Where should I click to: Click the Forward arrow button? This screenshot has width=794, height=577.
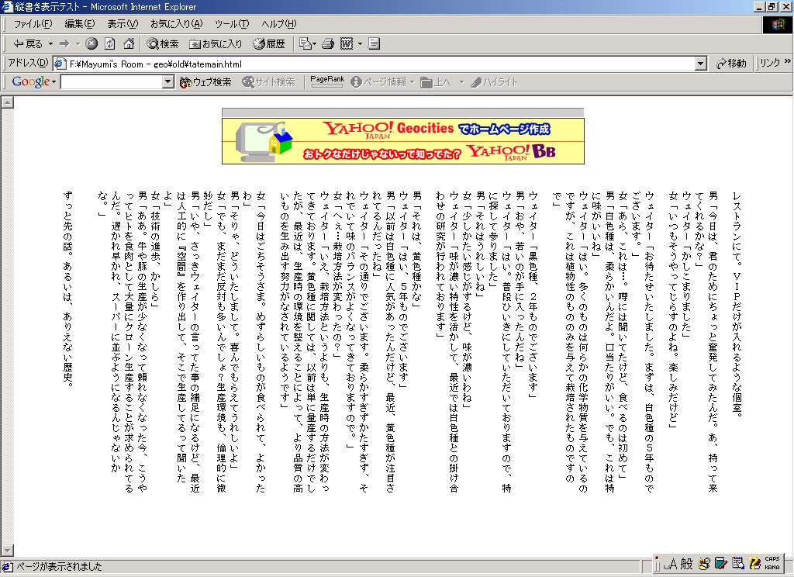(x=64, y=44)
